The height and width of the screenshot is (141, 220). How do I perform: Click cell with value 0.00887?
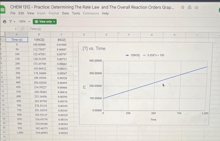pyautogui.click(x=62, y=50)
